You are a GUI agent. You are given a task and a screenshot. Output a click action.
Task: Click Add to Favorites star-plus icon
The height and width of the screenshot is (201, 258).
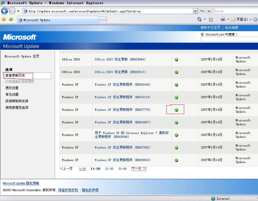click(x=11, y=19)
